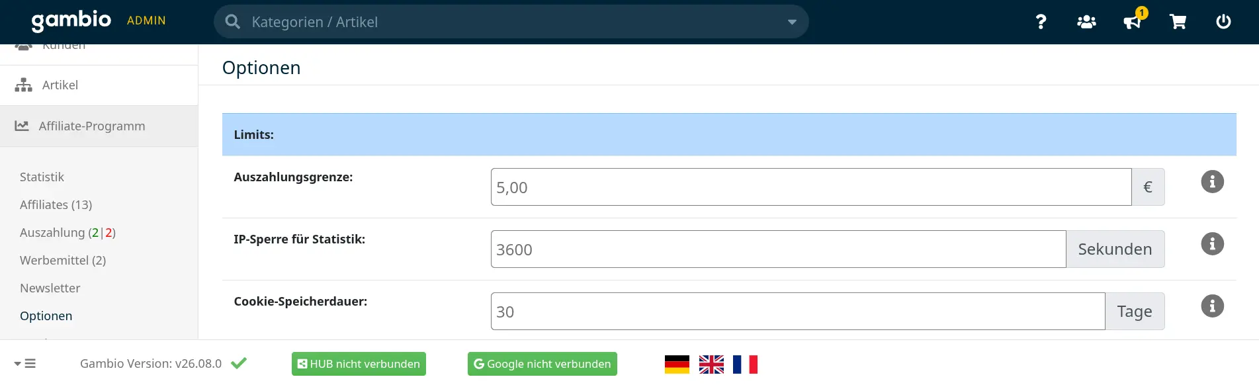Viewport: 1259px width, 385px height.
Task: Click the power logout icon
Action: coord(1223,22)
